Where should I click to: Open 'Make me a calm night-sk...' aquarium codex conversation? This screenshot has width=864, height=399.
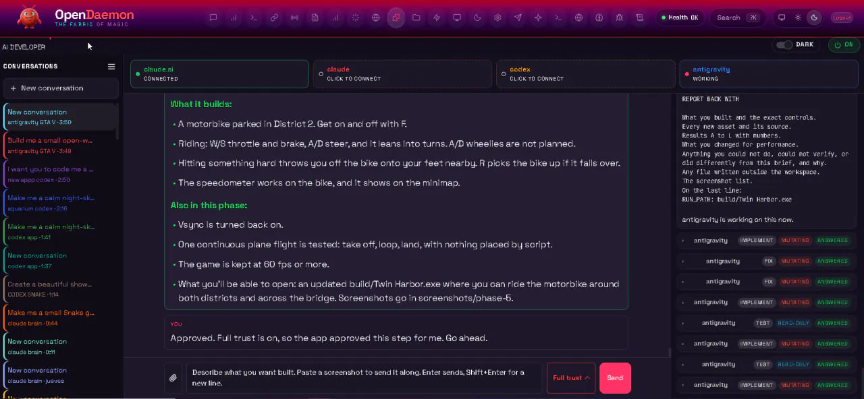click(x=61, y=203)
